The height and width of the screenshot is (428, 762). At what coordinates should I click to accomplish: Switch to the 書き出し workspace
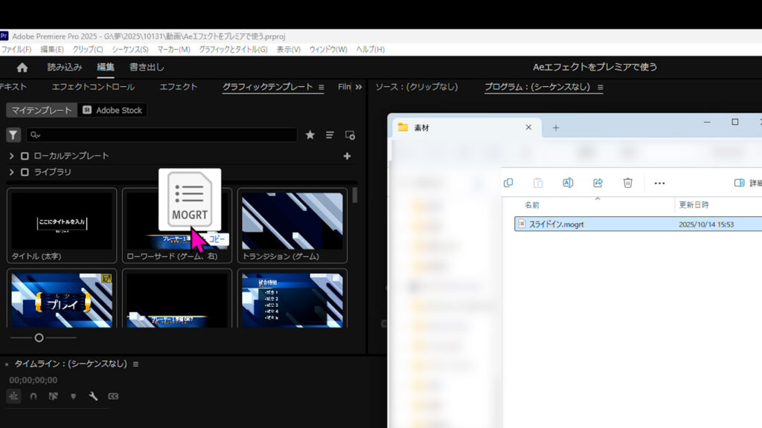coord(147,68)
